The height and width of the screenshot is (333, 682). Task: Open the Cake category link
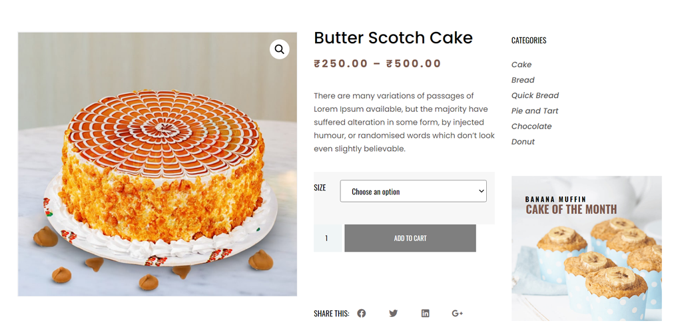[x=521, y=65]
